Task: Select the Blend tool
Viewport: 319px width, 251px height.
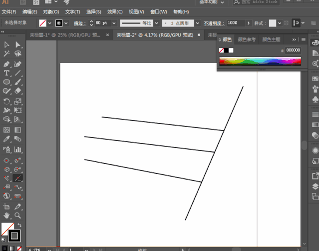Action: click(x=18, y=139)
